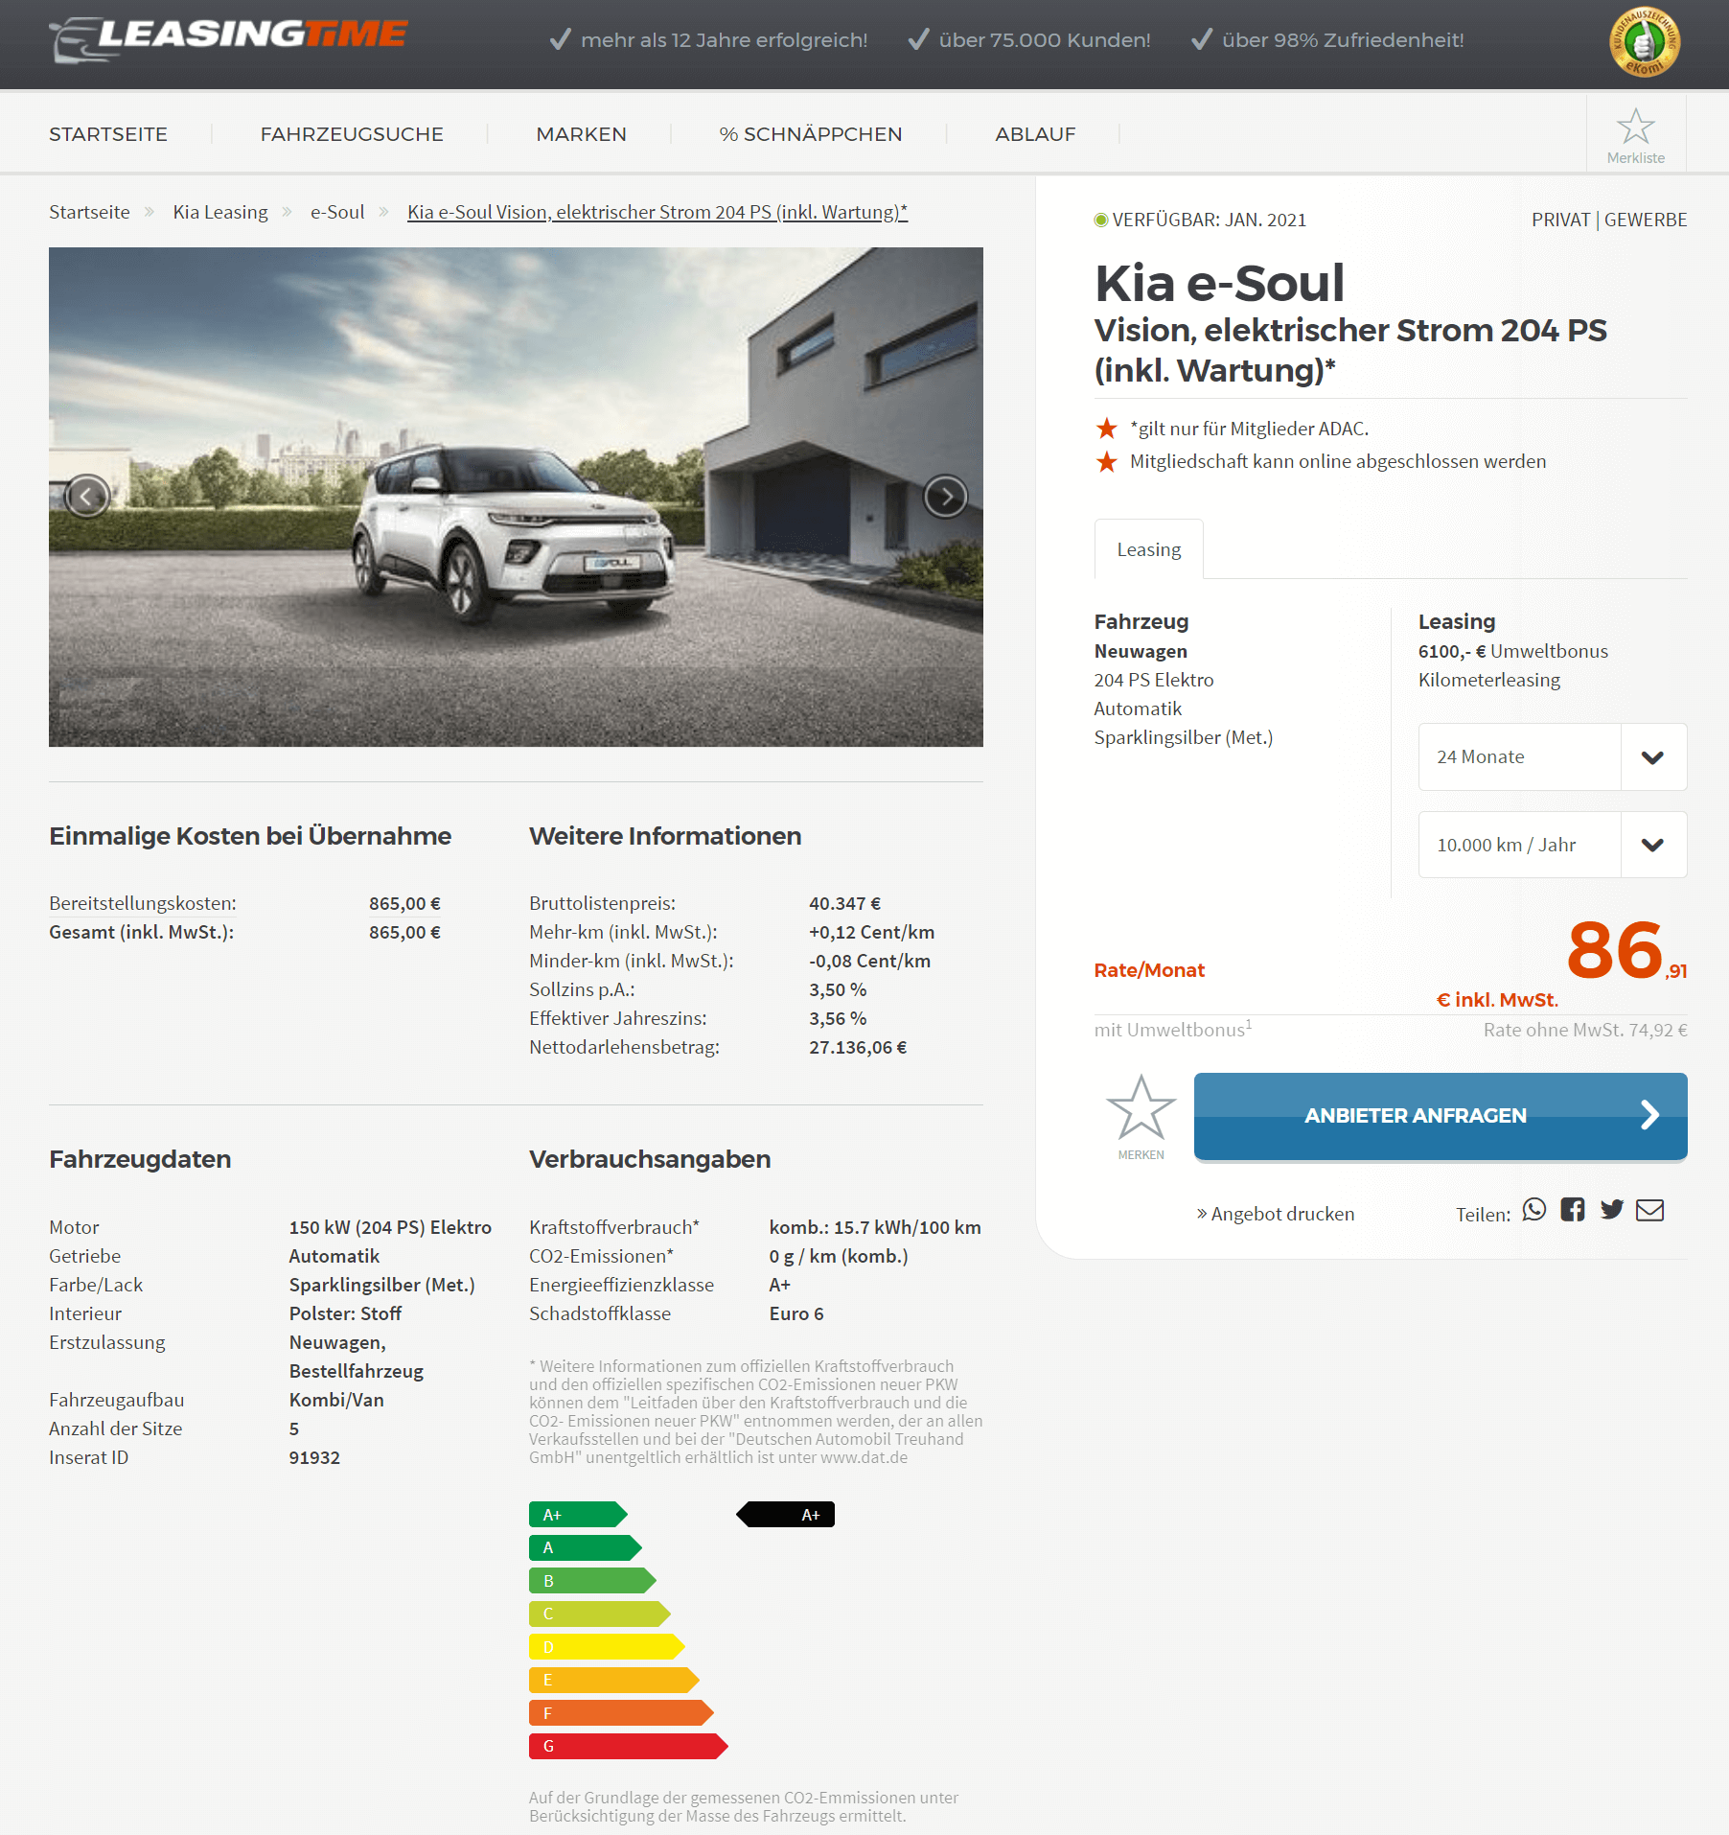This screenshot has width=1729, height=1835.
Task: Click the red G efficiency bar
Action: click(628, 1746)
